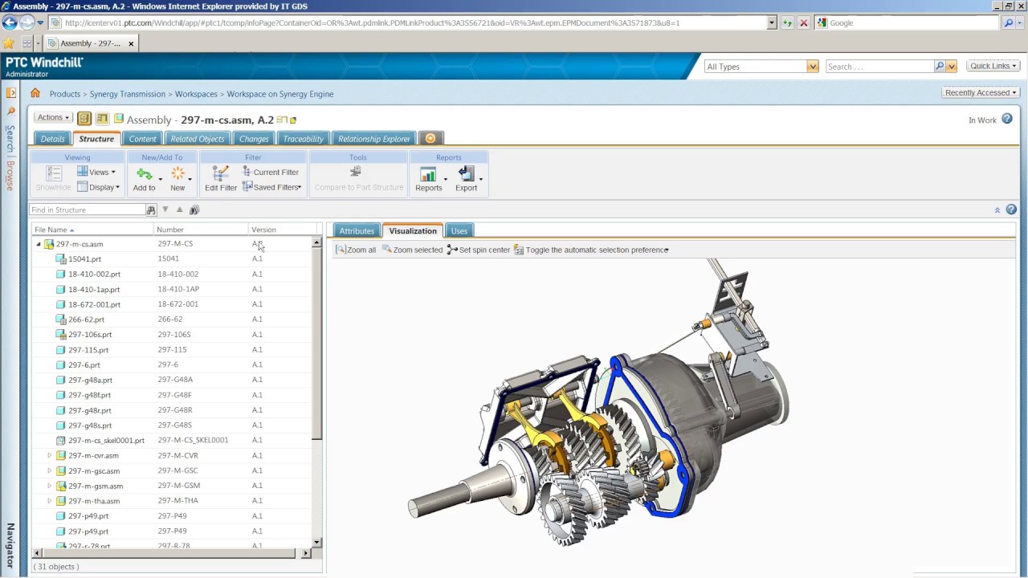Open the Search sidebar magnifier icon
Screen dimensions: 1028x578
click(10, 112)
